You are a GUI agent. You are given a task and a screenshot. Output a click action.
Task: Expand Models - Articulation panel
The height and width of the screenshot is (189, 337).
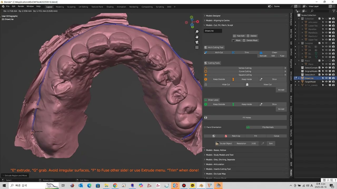pos(215,164)
